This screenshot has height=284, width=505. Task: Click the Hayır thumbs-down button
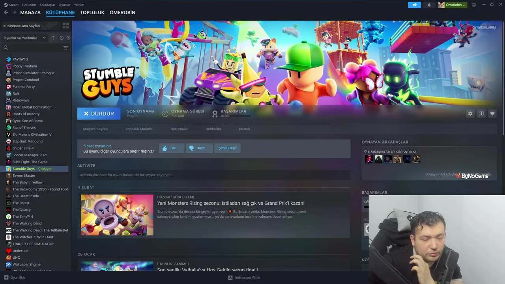pos(199,148)
